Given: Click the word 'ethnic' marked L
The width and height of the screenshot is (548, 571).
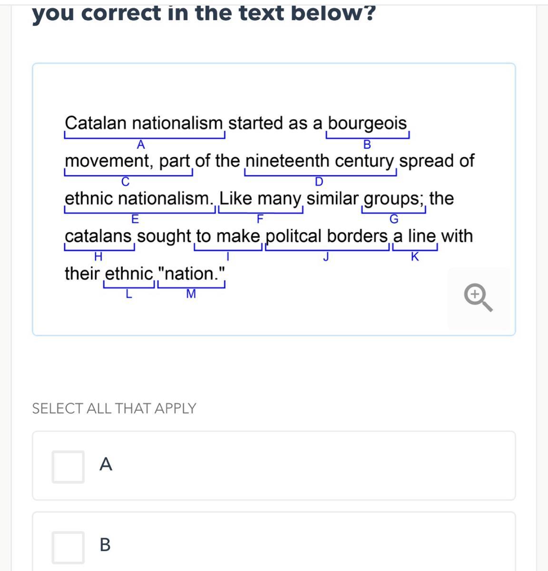Looking at the screenshot, I should (128, 274).
